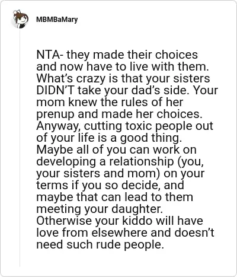The image size is (237, 277).
Task: Open the MBMBaMary username profile link
Action: pyautogui.click(x=57, y=20)
